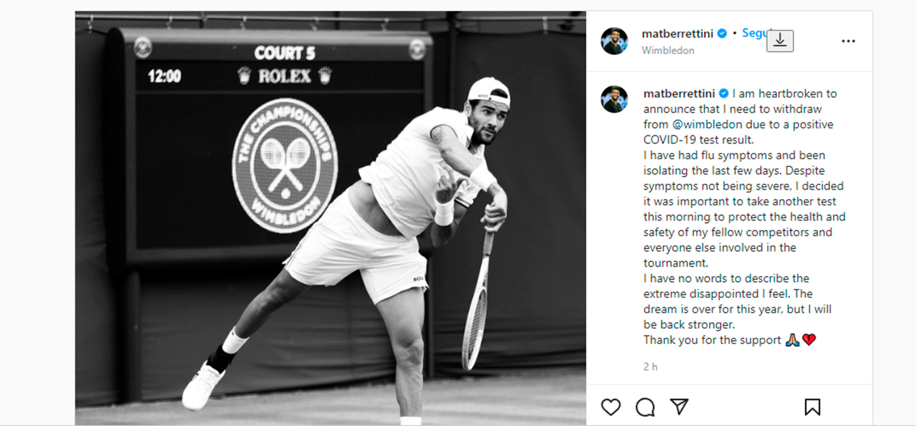Open the three-dots more options menu

[848, 41]
